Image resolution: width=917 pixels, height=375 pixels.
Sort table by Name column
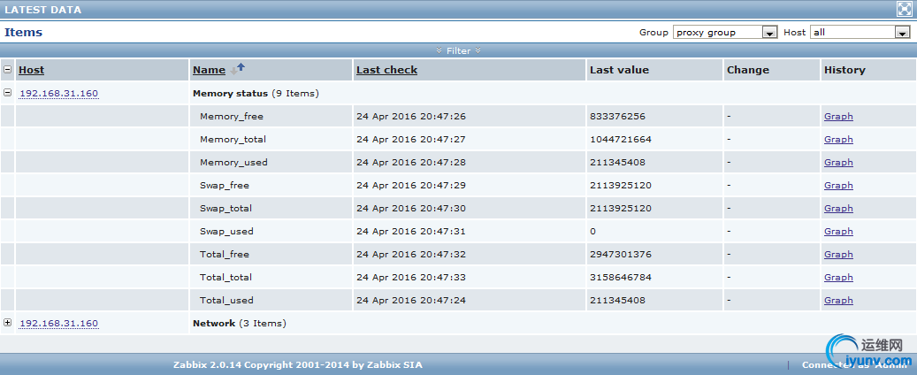click(209, 70)
